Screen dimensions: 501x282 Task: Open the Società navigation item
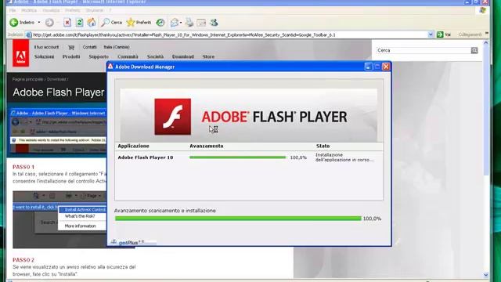(155, 56)
